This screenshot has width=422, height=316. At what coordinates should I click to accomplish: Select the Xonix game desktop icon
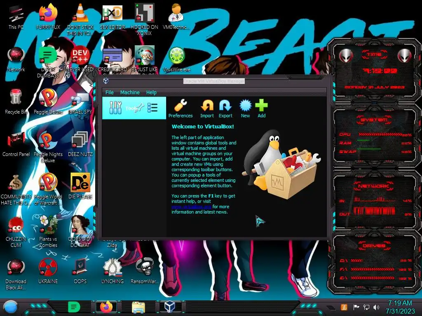[x=144, y=19]
